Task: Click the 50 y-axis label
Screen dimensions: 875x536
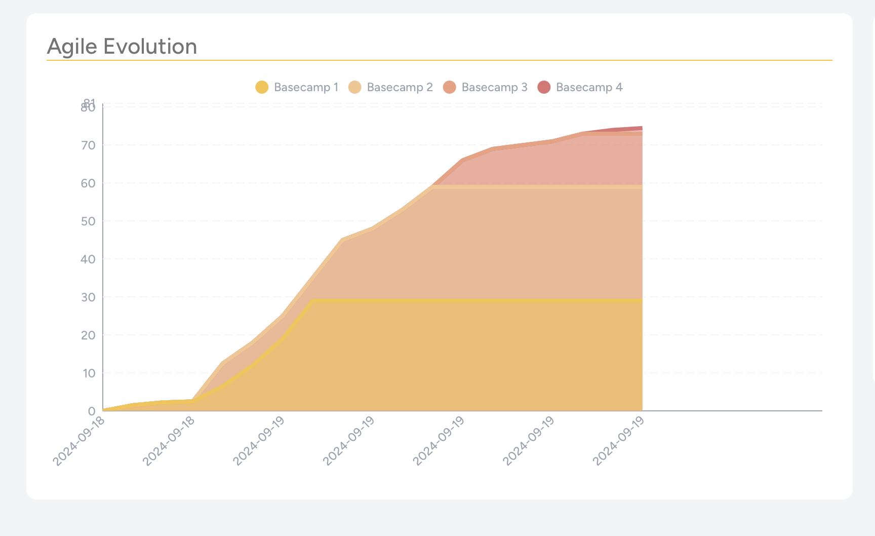Action: click(x=88, y=221)
